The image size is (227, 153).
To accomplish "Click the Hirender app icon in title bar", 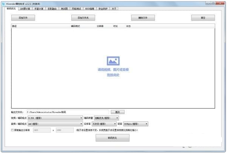I will [x=3, y=4].
